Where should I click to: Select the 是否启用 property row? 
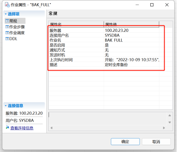tap(104, 45)
